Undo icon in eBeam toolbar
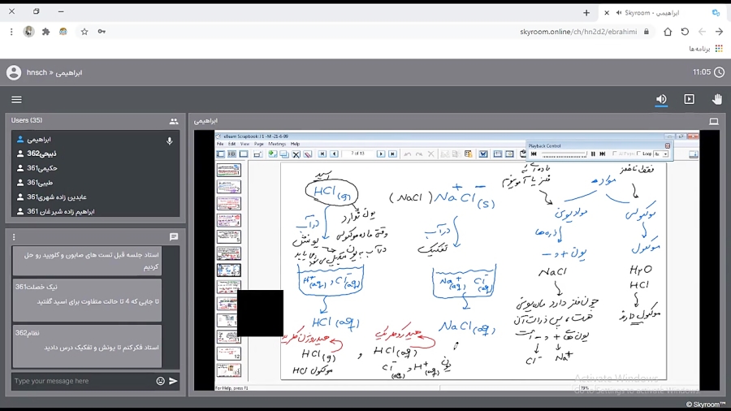Image resolution: width=731 pixels, height=411 pixels. tap(408, 154)
